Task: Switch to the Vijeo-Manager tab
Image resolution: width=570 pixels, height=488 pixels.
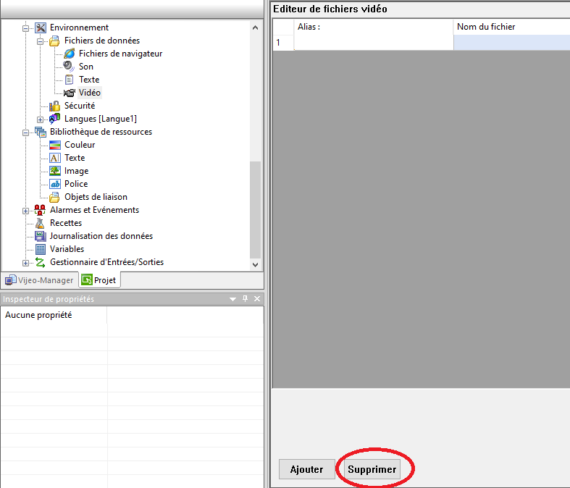Action: (x=39, y=280)
